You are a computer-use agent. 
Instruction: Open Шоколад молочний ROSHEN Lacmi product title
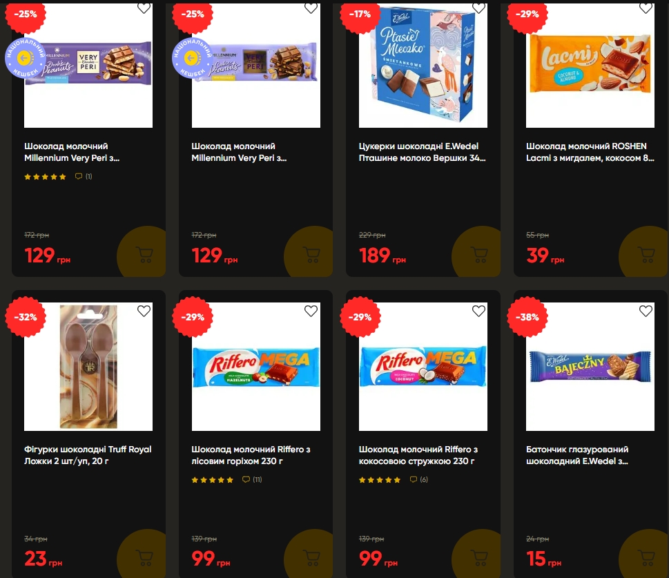coord(590,152)
